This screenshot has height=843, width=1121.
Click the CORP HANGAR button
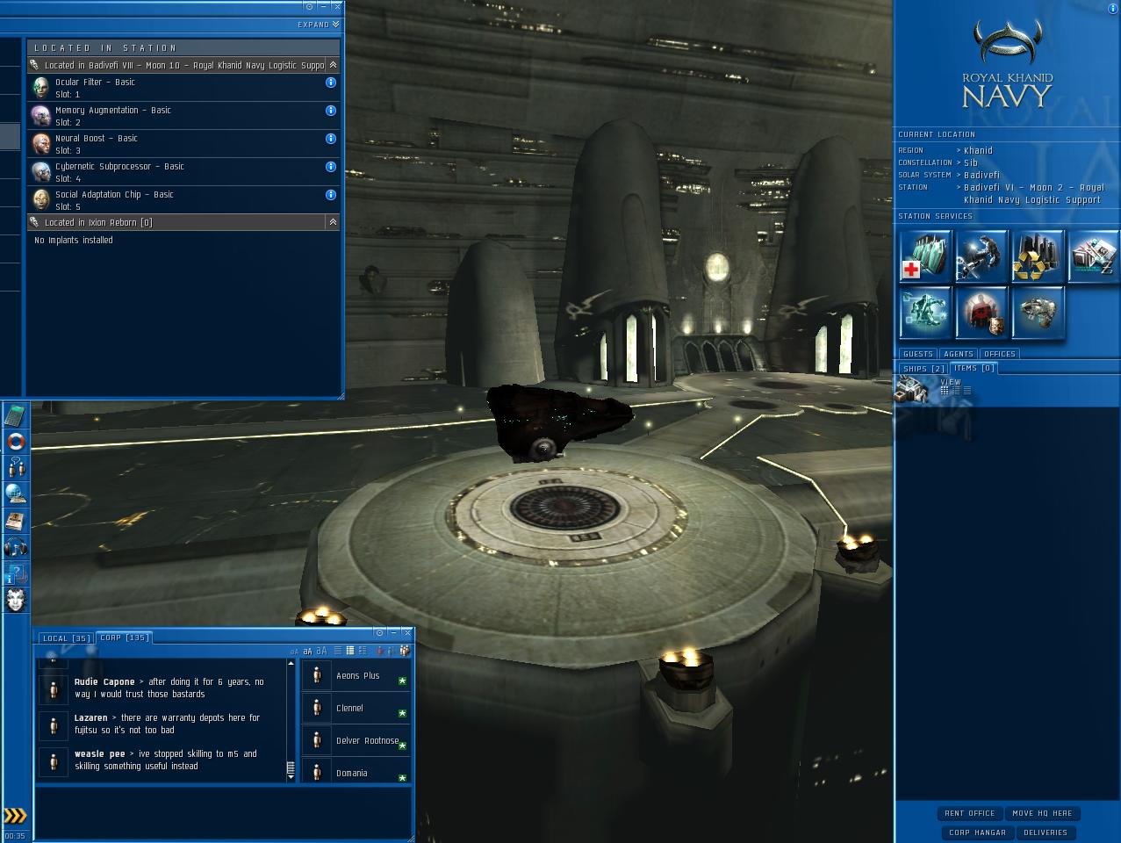tap(977, 832)
